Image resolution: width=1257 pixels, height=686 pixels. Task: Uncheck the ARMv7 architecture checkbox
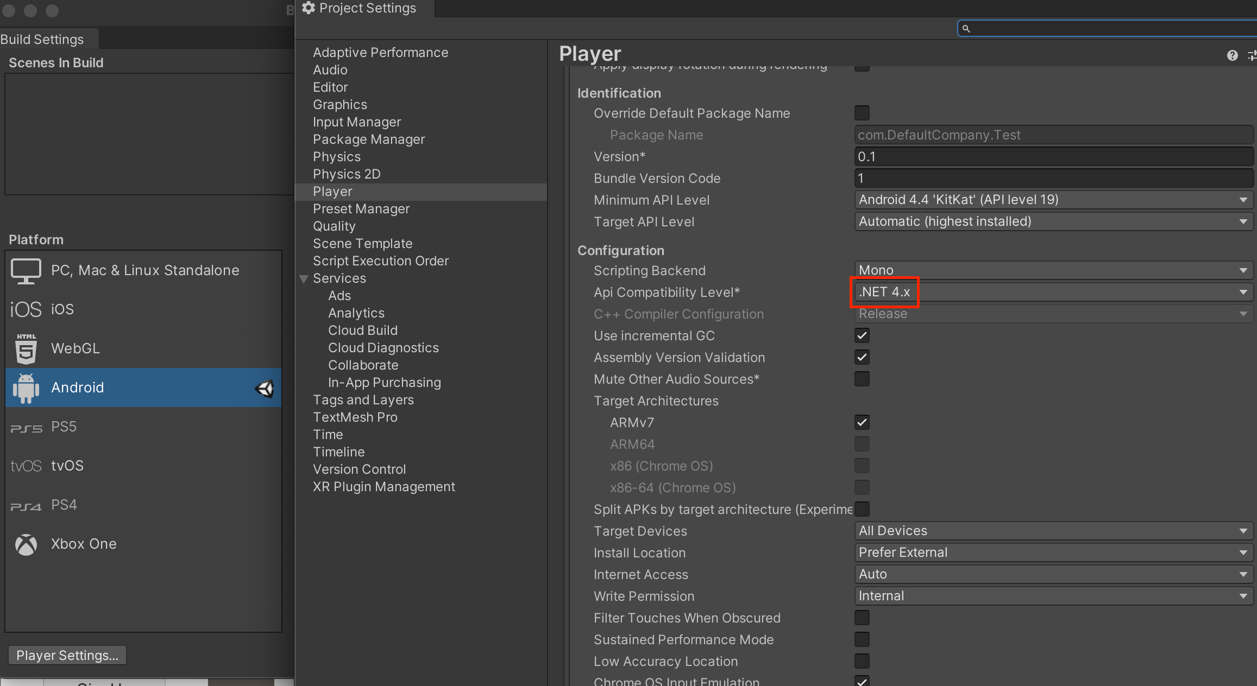(862, 422)
